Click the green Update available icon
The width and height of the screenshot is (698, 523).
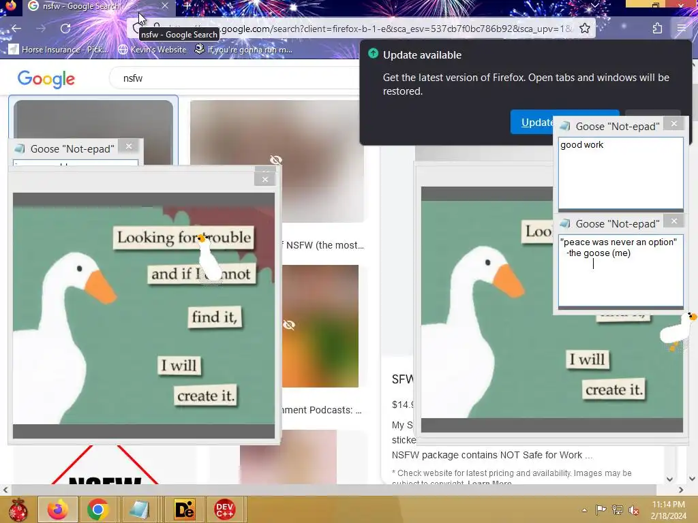373,54
